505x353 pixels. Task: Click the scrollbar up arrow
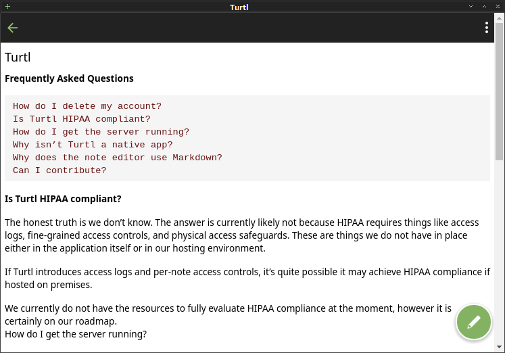tap(499, 18)
